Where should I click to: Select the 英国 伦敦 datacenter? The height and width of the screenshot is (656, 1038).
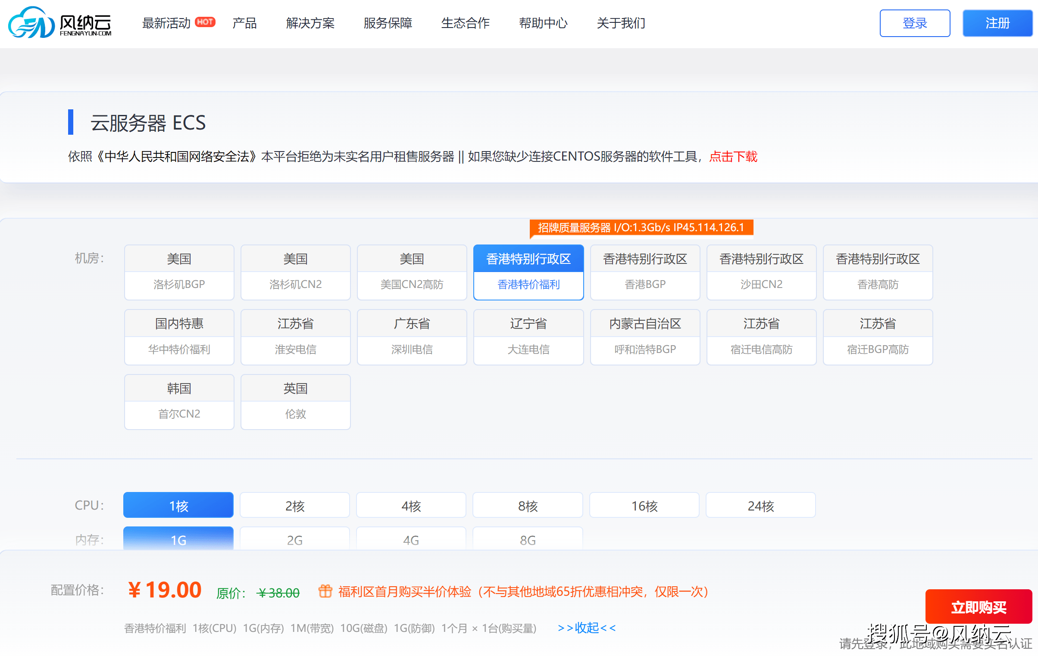coord(296,402)
